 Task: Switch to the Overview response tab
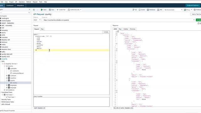(x=133, y=29)
